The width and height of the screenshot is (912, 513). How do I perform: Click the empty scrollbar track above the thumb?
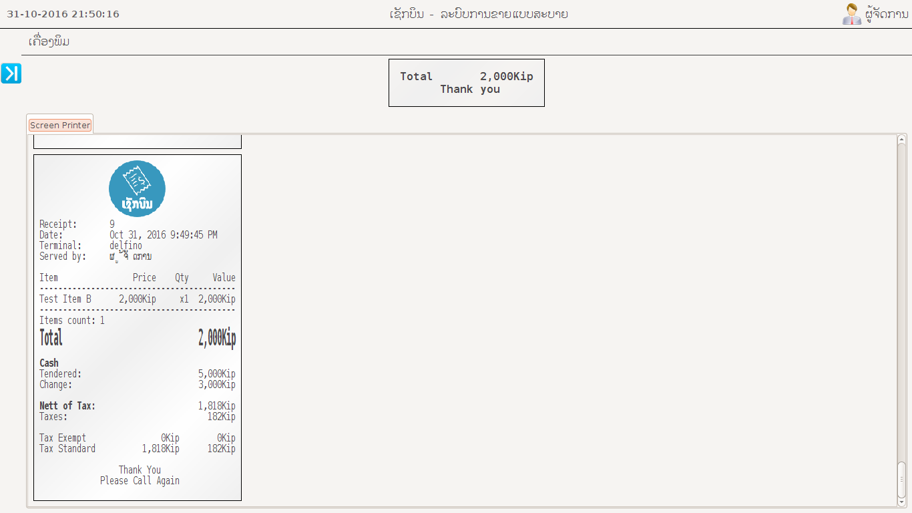(x=902, y=301)
